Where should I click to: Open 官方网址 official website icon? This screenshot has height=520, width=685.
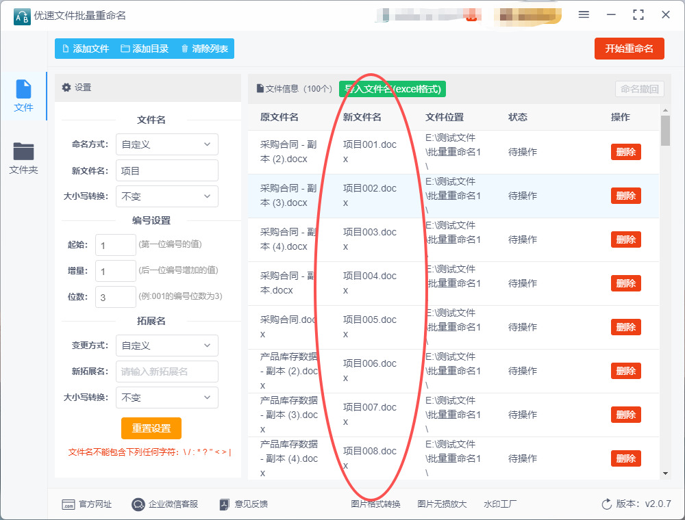coord(68,504)
